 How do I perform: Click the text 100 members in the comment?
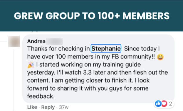[x=75, y=57]
